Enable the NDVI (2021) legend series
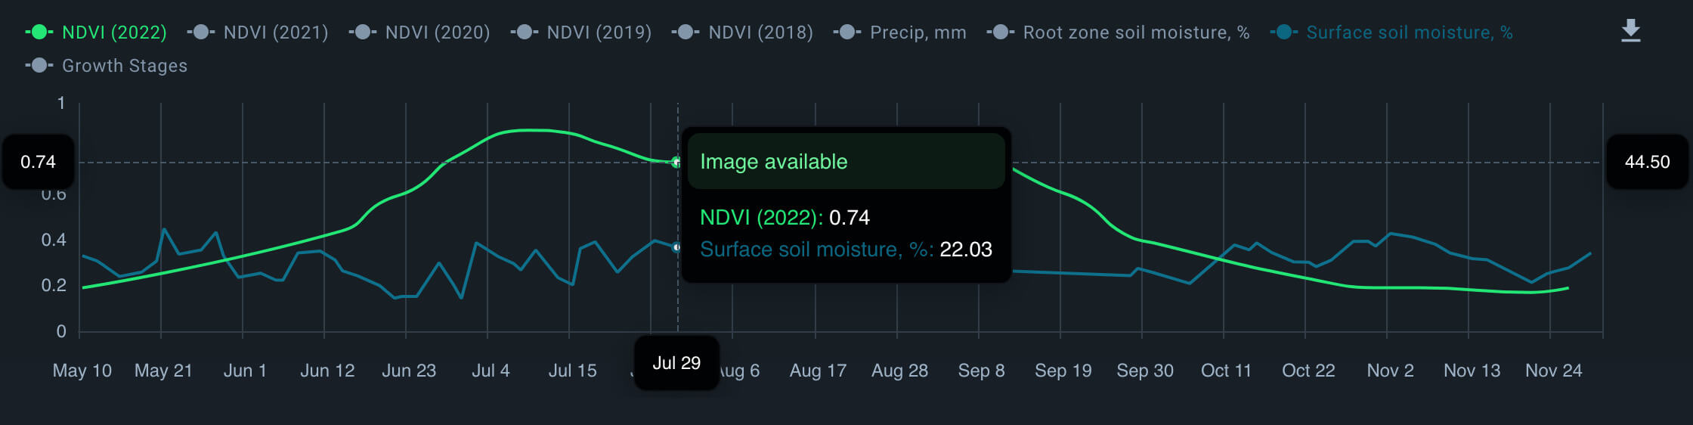 pos(275,33)
